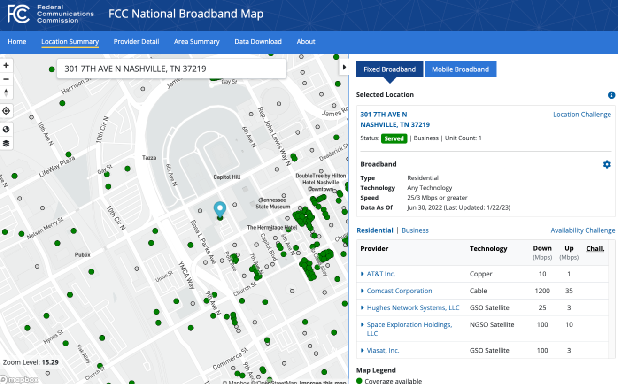This screenshot has width=618, height=384.
Task: Click the green Served status badge
Action: coord(394,138)
